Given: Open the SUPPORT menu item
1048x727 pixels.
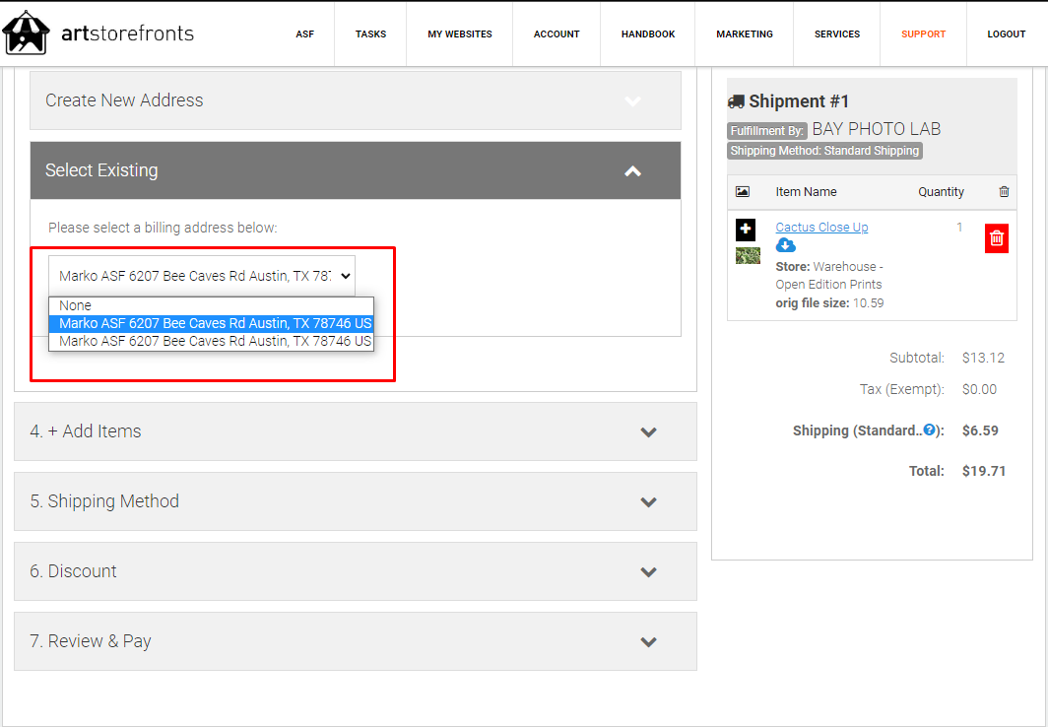Looking at the screenshot, I should (x=924, y=34).
